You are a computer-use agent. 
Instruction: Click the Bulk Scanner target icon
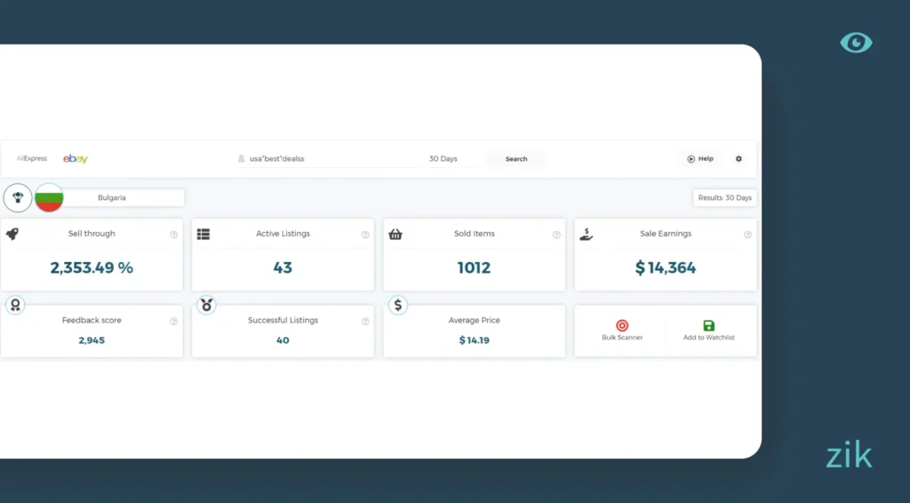click(622, 325)
